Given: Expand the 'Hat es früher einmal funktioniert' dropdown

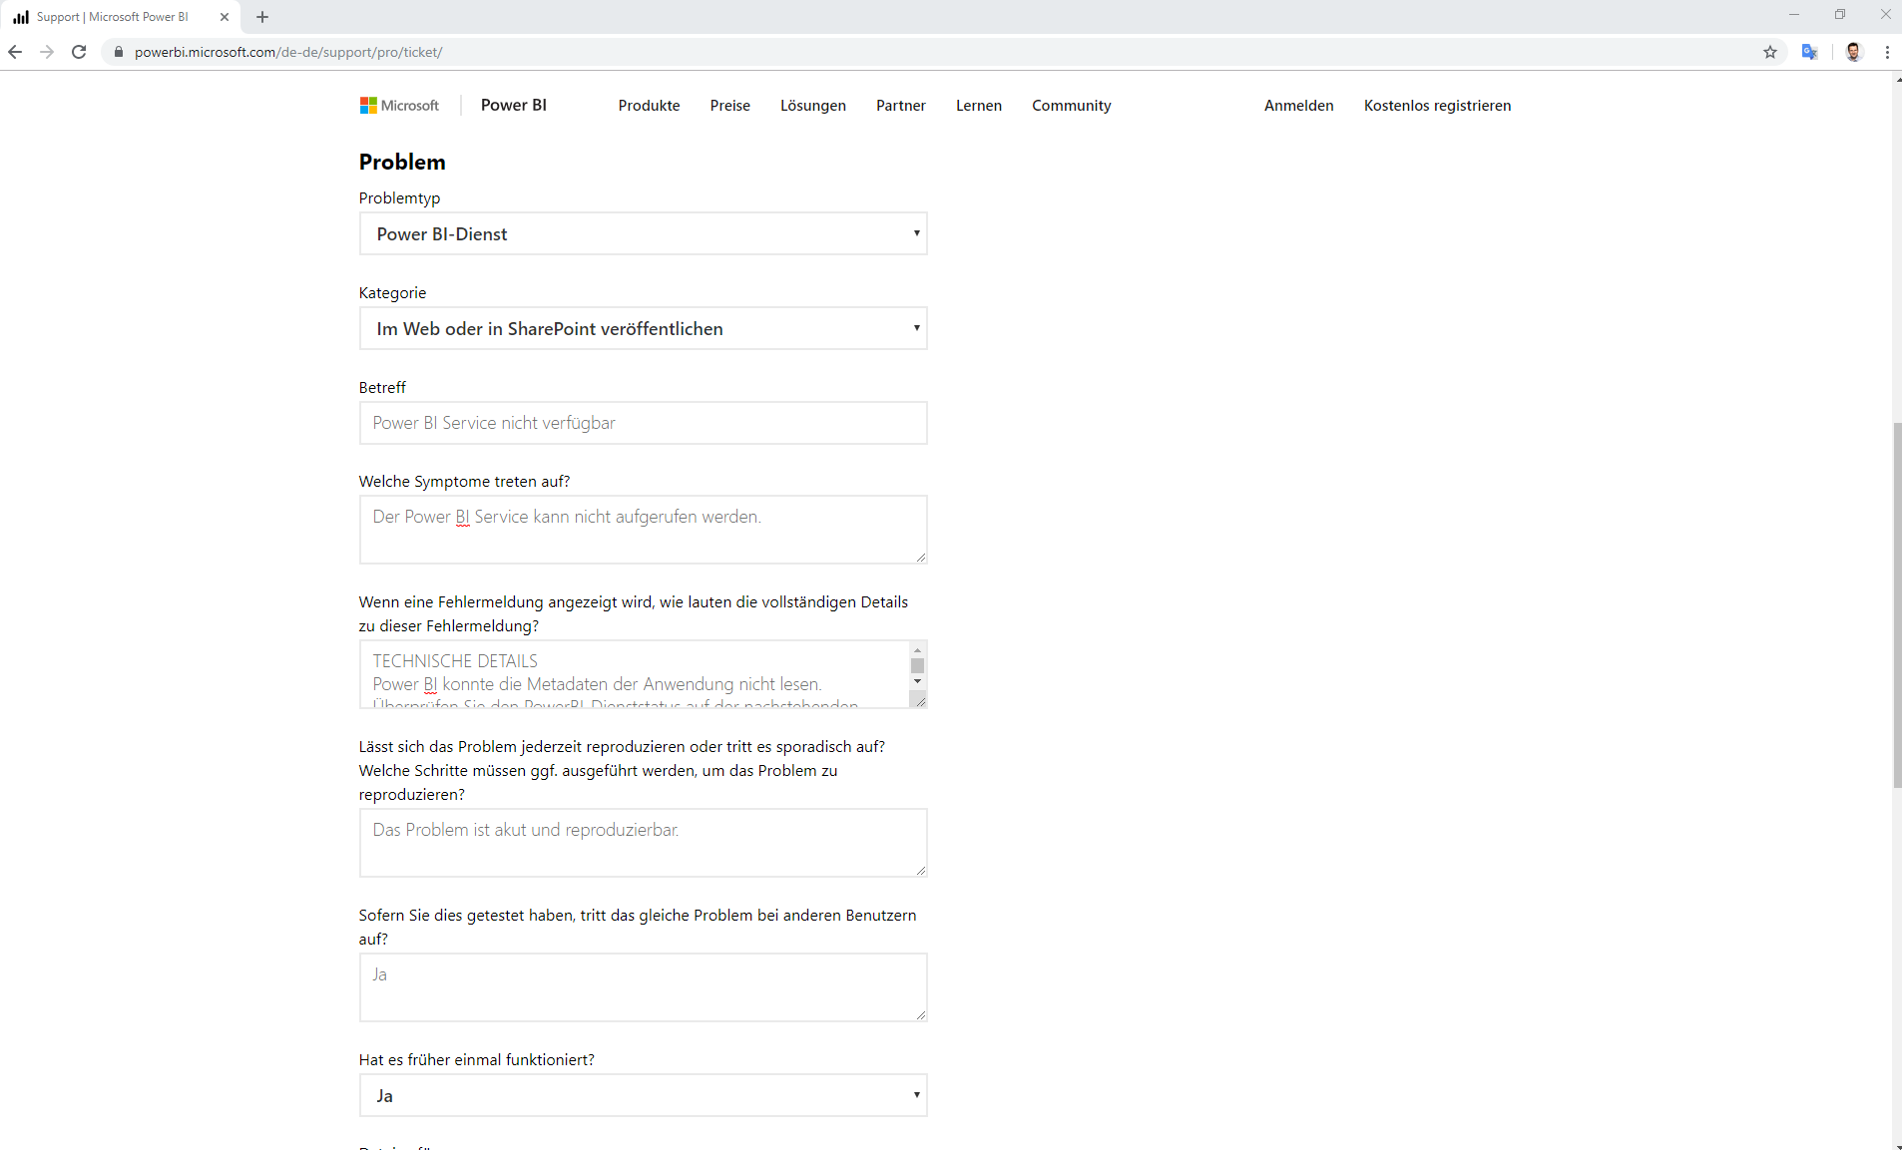Looking at the screenshot, I should point(644,1095).
